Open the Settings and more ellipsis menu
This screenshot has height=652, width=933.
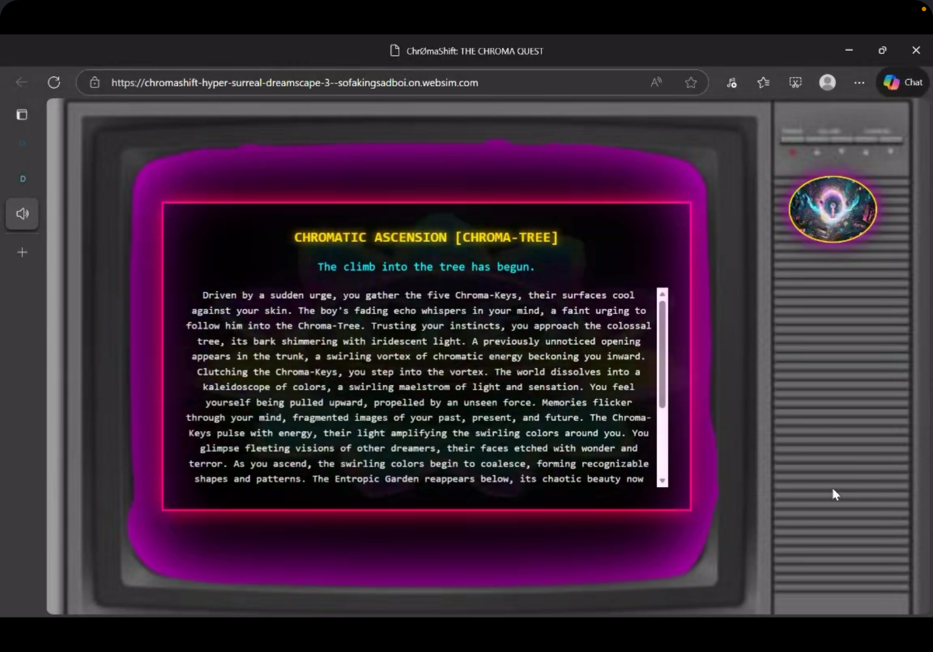pyautogui.click(x=859, y=82)
